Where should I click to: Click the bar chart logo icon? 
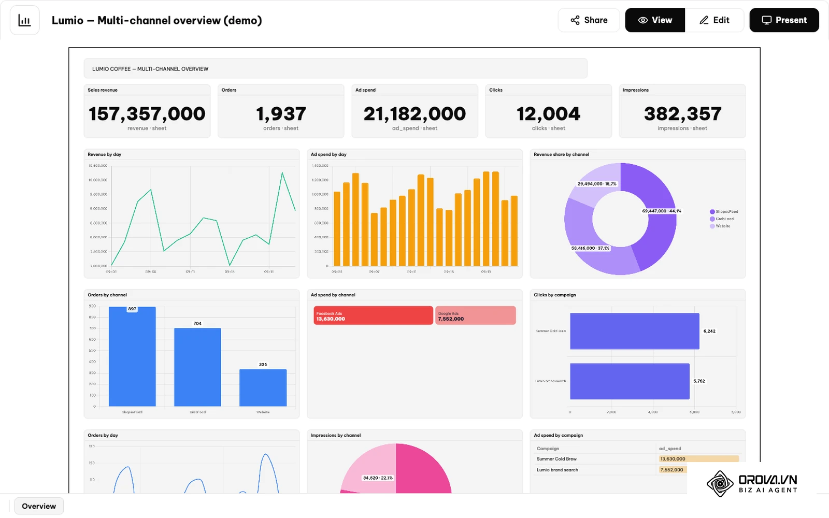point(24,20)
